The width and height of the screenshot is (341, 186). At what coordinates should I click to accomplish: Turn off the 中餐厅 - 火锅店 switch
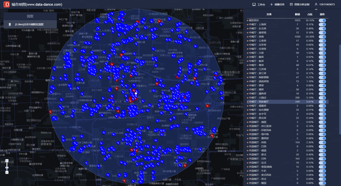(322, 98)
